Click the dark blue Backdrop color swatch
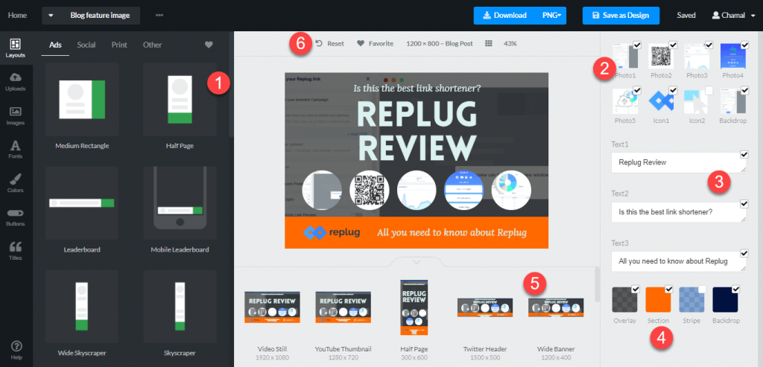The width and height of the screenshot is (763, 367). 725,299
